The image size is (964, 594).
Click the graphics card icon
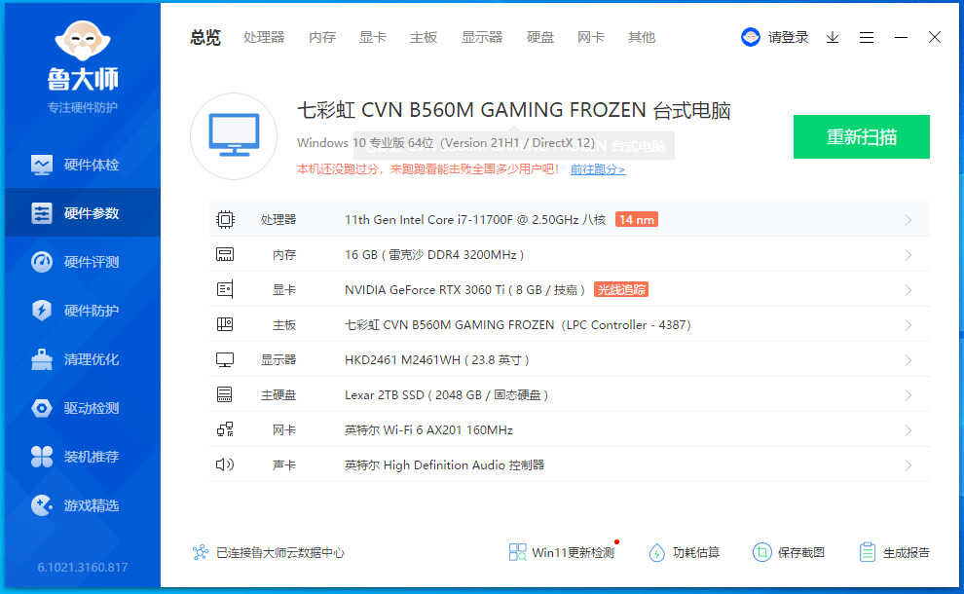point(225,289)
